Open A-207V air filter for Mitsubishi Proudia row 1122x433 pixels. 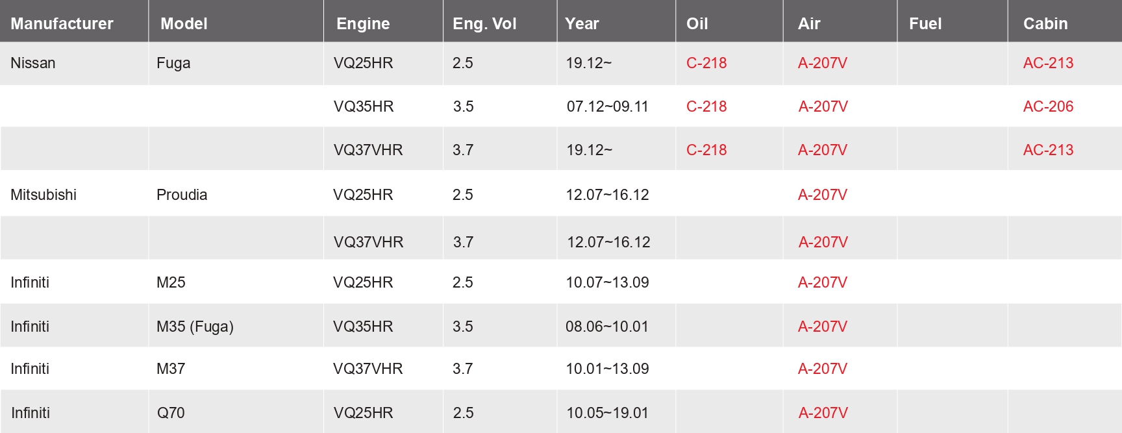click(822, 195)
